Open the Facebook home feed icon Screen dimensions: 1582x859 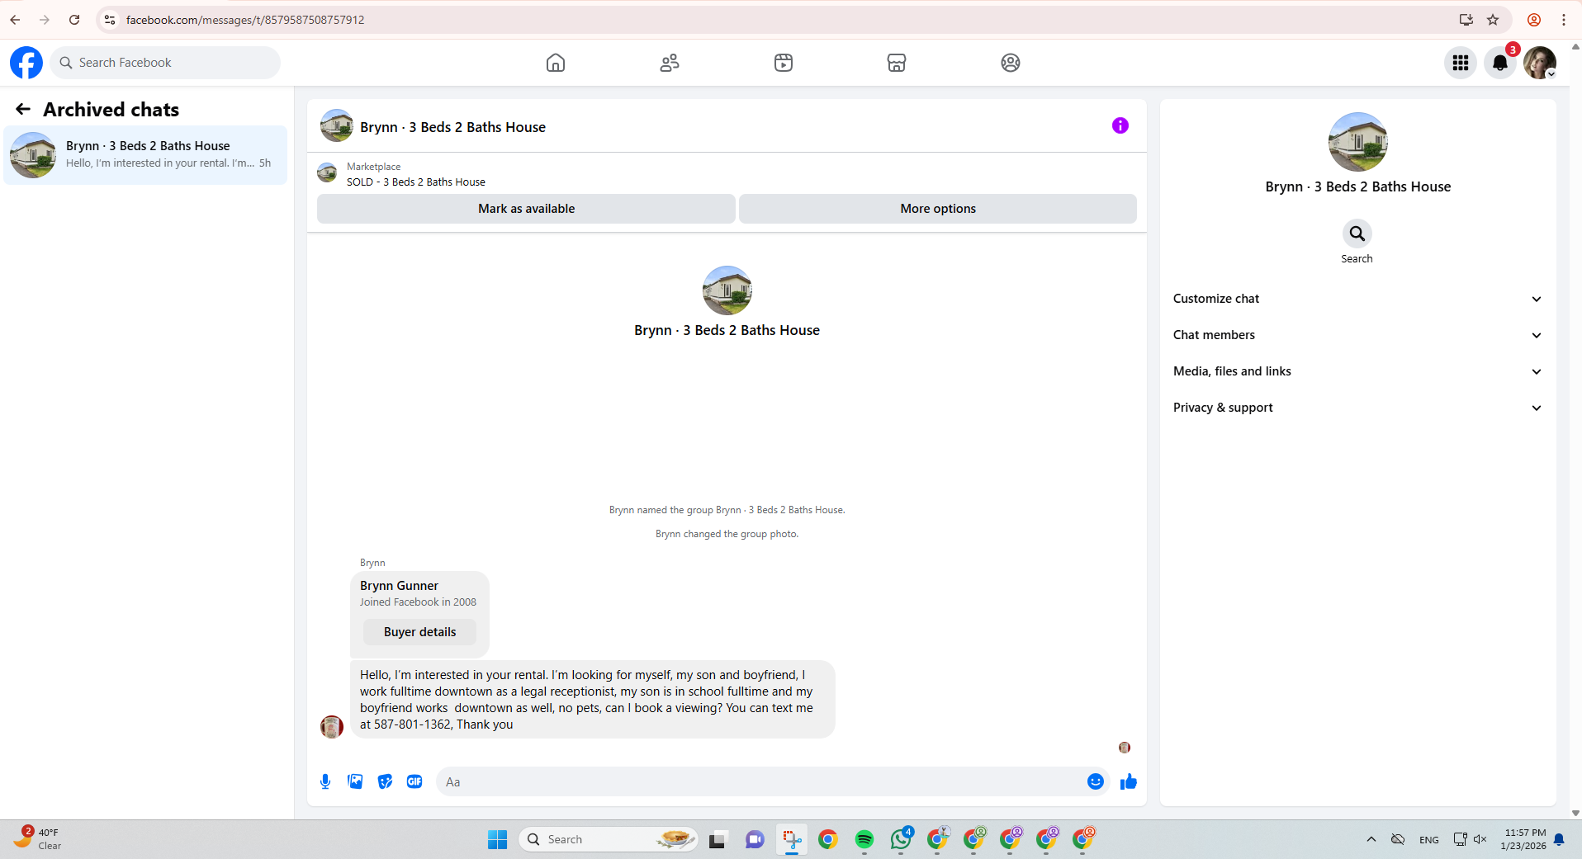click(556, 63)
